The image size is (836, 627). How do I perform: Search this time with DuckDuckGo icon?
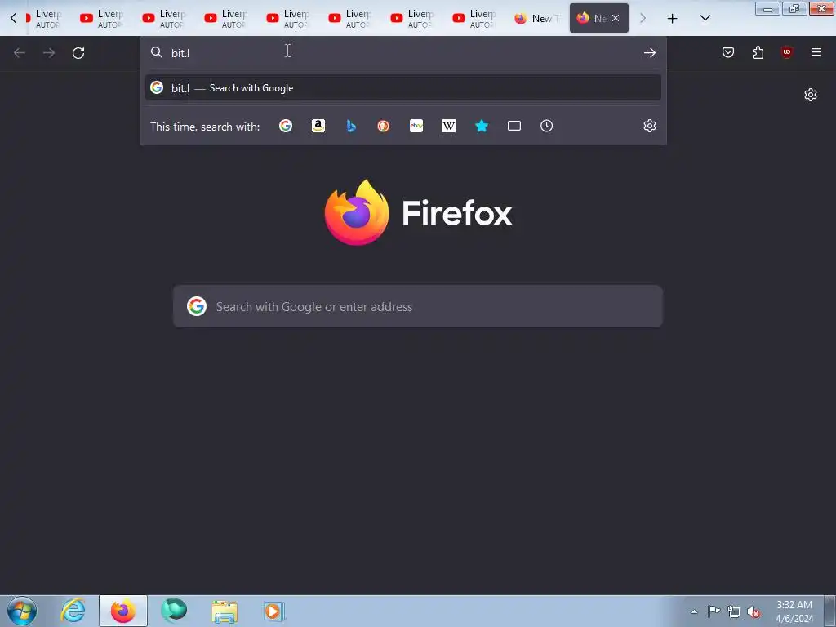point(384,126)
